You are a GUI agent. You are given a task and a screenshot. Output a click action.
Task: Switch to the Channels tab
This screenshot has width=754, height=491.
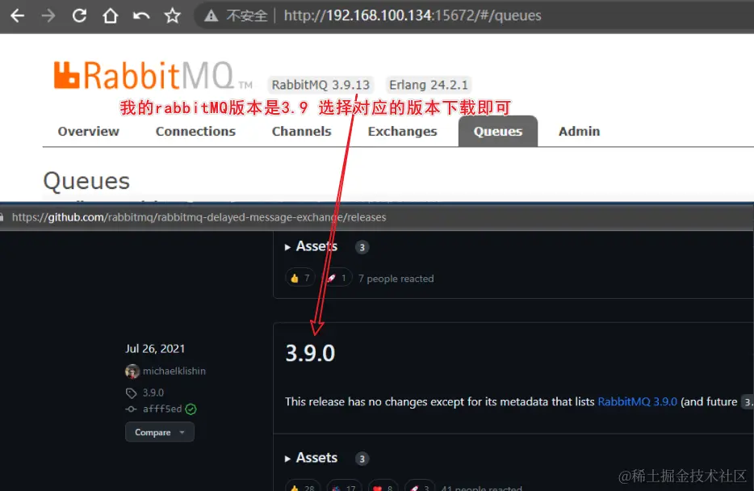301,132
